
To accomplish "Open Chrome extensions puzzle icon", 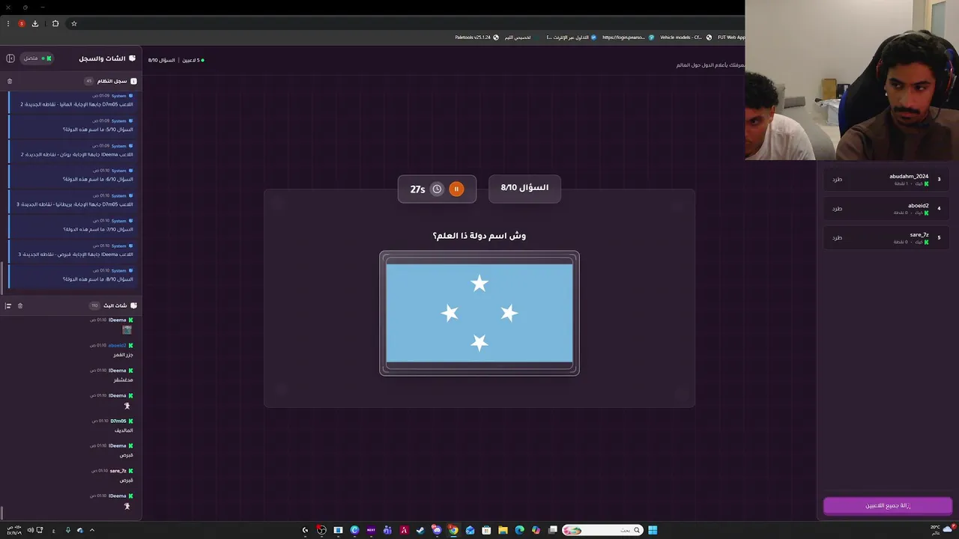I will pos(55,23).
